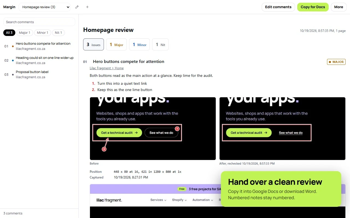Click the 'Homepage review' heading
This screenshot has width=350, height=218.
(x=108, y=30)
